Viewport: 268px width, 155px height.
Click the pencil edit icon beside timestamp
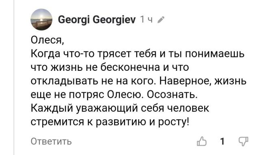click(x=161, y=20)
